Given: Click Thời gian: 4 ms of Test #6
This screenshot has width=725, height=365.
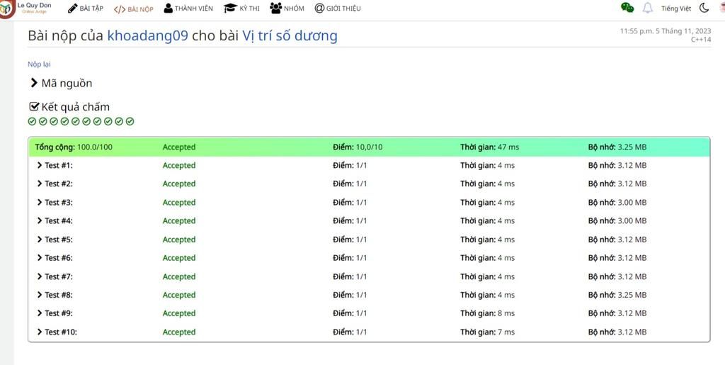Looking at the screenshot, I should (x=487, y=258).
